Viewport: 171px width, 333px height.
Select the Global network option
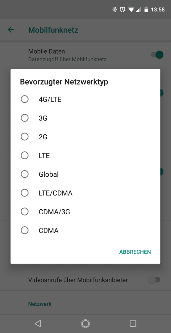click(x=85, y=174)
